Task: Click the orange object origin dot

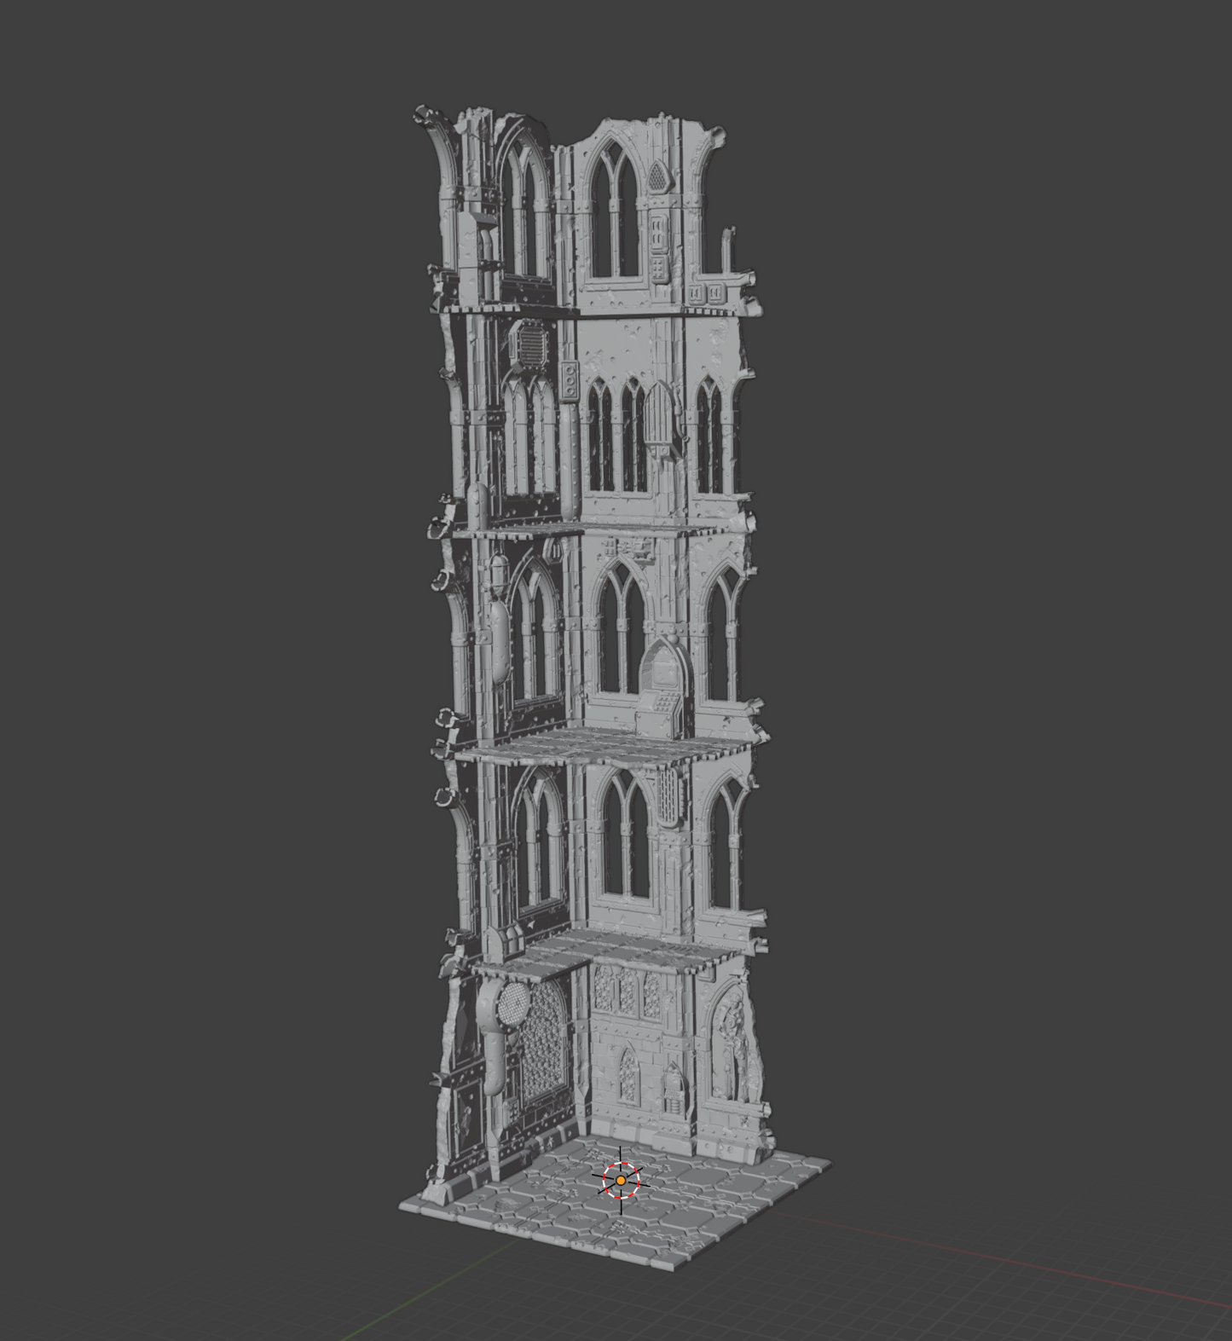Action: click(x=621, y=1180)
